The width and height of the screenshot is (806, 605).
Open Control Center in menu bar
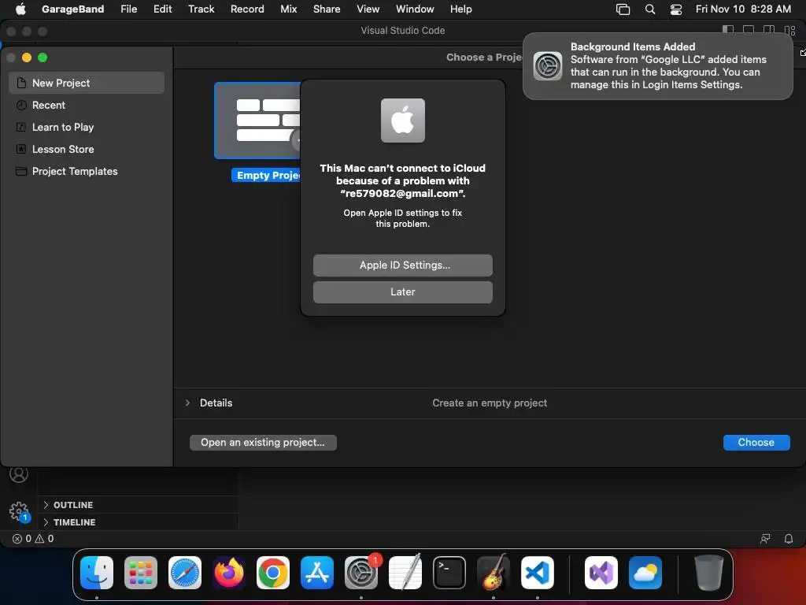coord(676,9)
